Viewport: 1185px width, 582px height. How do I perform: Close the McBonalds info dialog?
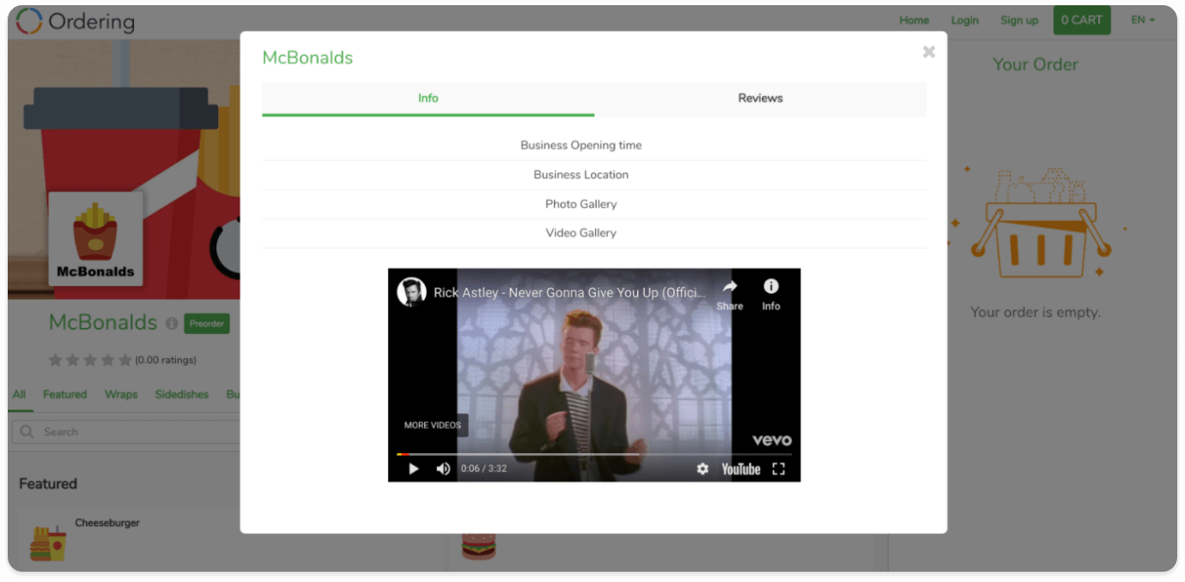point(928,52)
